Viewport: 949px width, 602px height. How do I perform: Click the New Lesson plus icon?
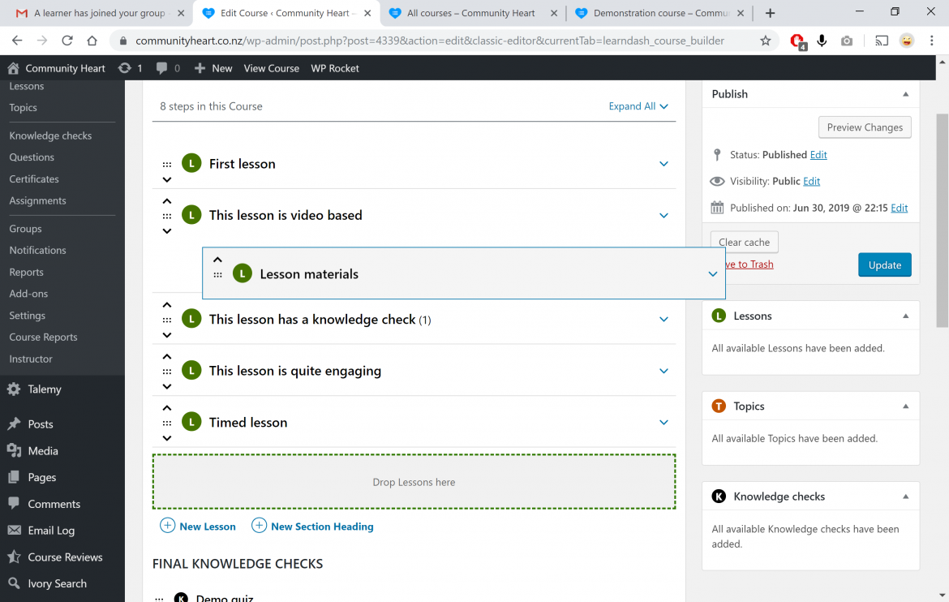coord(168,526)
